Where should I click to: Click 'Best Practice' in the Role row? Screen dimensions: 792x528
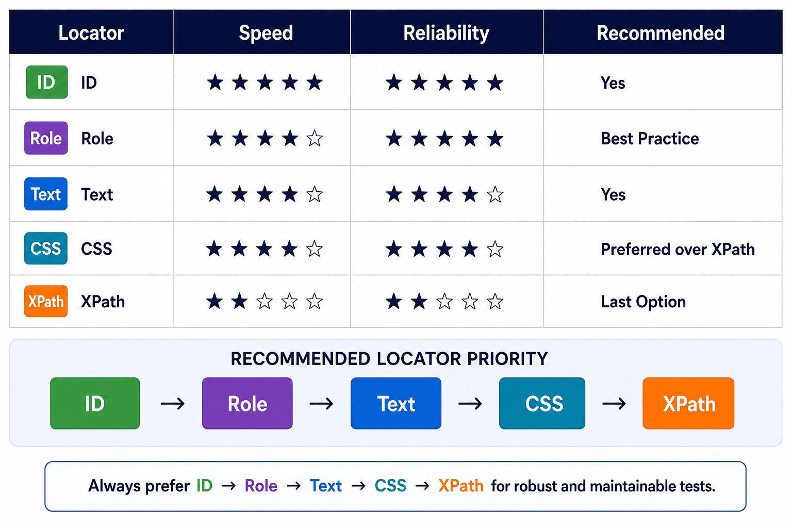[650, 139]
